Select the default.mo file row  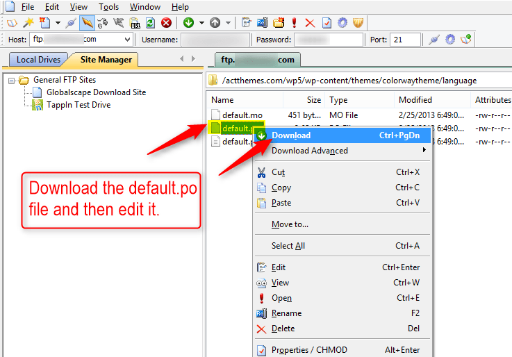pos(359,115)
